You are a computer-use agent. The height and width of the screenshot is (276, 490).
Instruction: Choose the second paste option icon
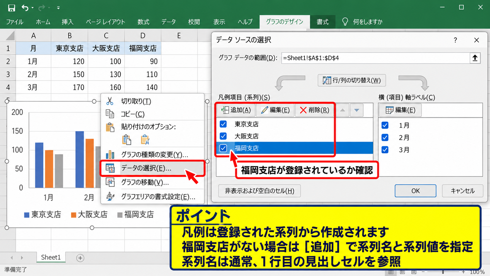145,140
